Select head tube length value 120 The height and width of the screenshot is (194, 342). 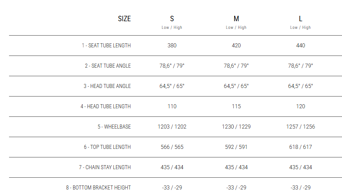tap(300, 106)
